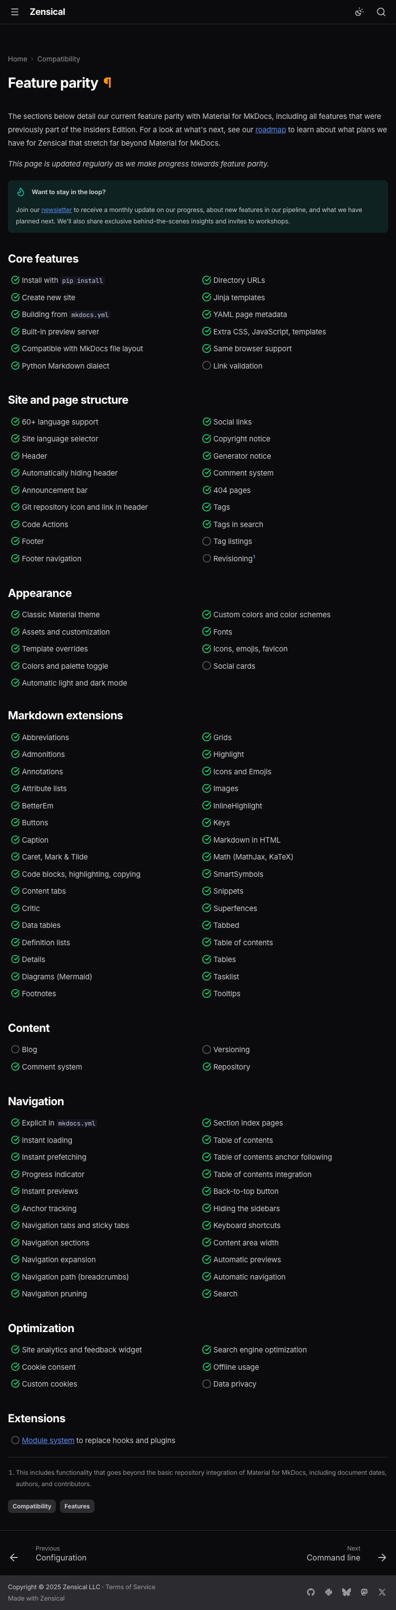
Task: Click the Module system link
Action: click(48, 1440)
